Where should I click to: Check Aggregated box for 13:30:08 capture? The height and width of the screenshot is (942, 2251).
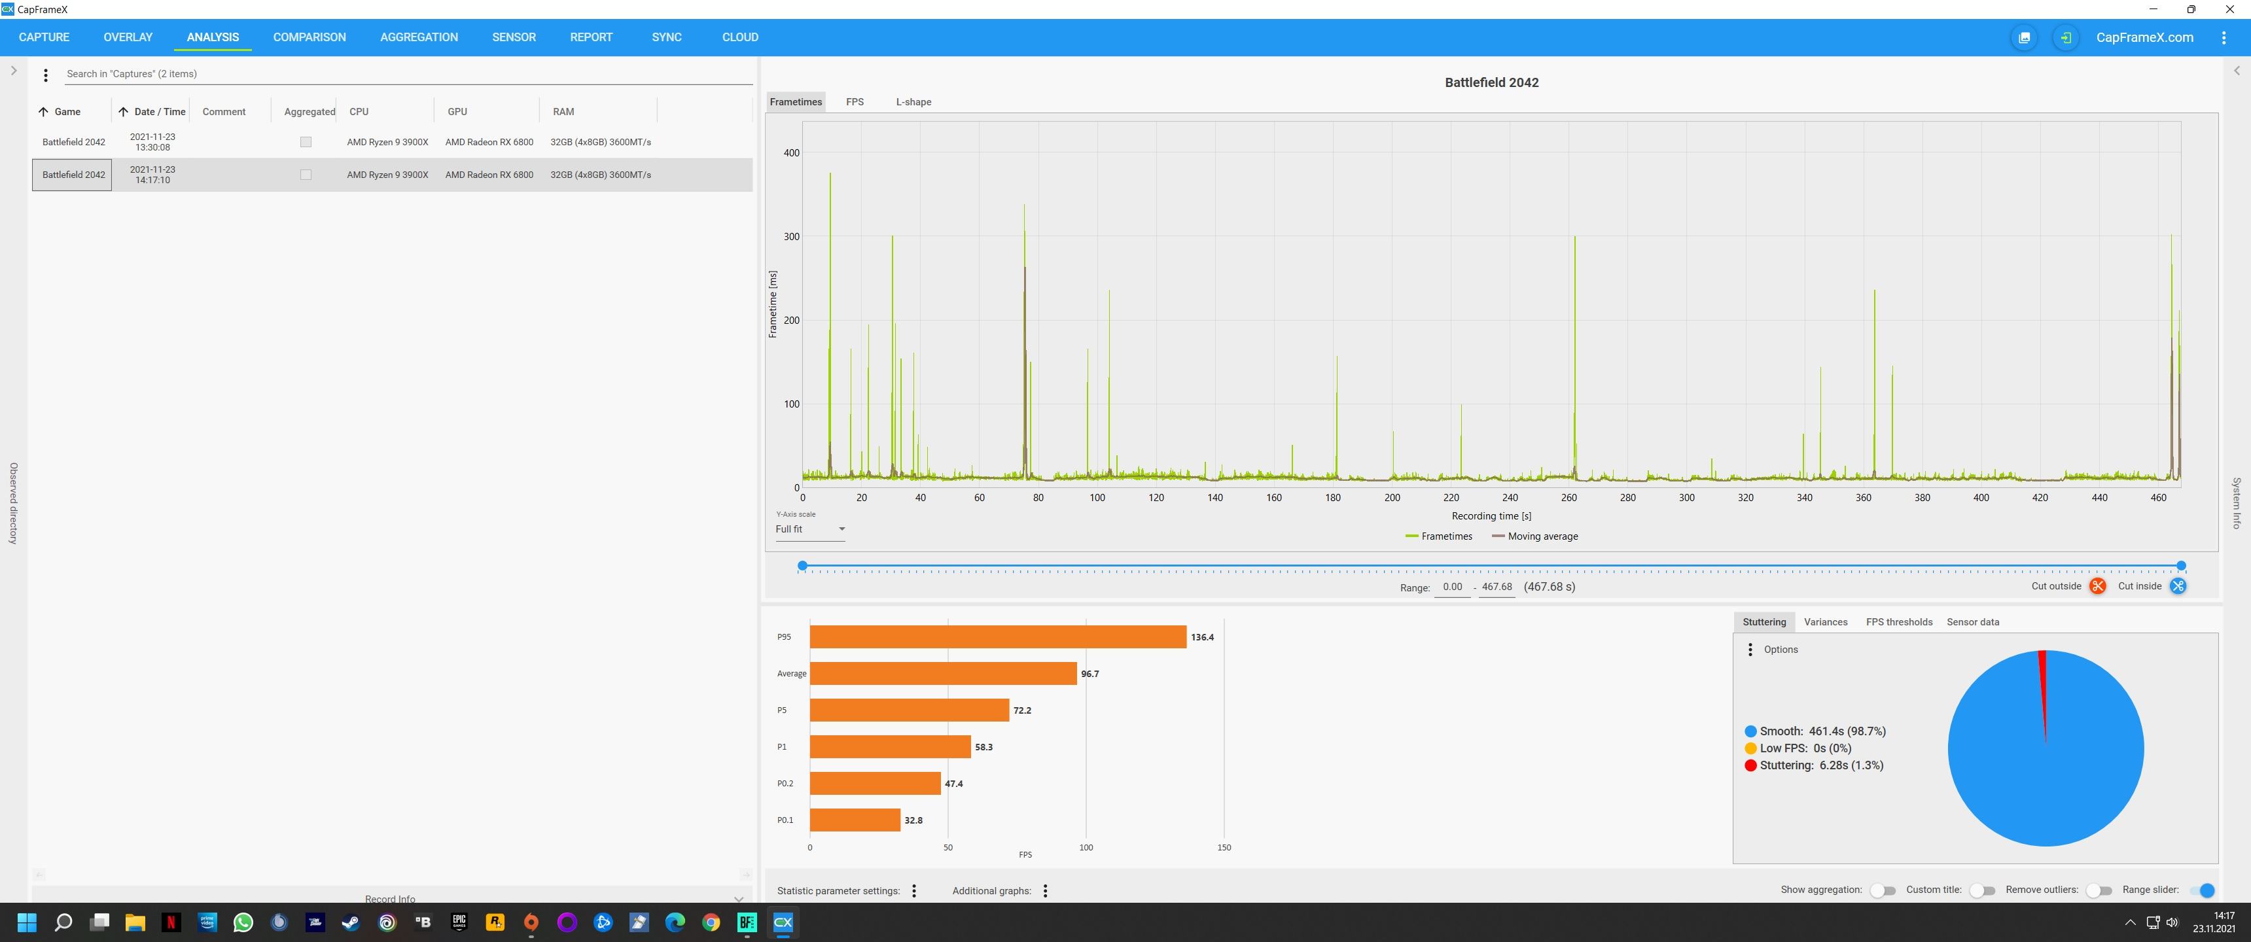[x=306, y=141]
